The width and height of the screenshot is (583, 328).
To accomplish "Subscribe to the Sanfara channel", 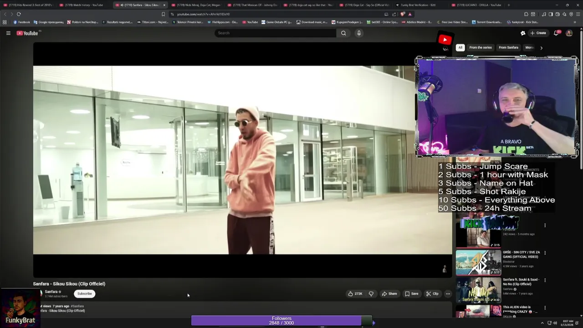I will pos(84,294).
